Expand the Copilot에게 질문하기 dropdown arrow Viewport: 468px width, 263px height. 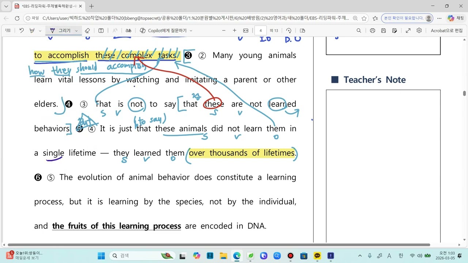coord(191,31)
